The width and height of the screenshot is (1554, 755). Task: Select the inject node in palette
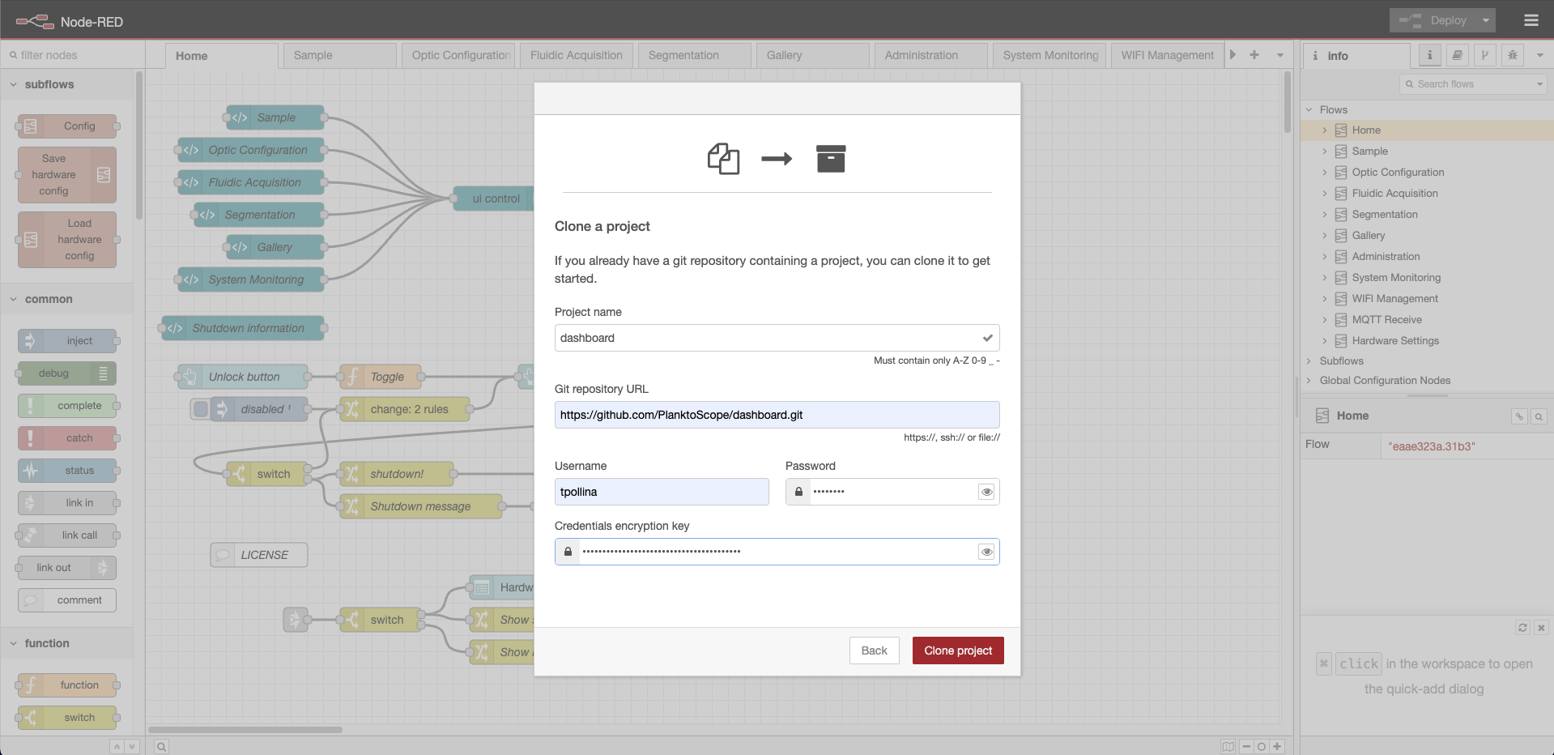(x=67, y=341)
